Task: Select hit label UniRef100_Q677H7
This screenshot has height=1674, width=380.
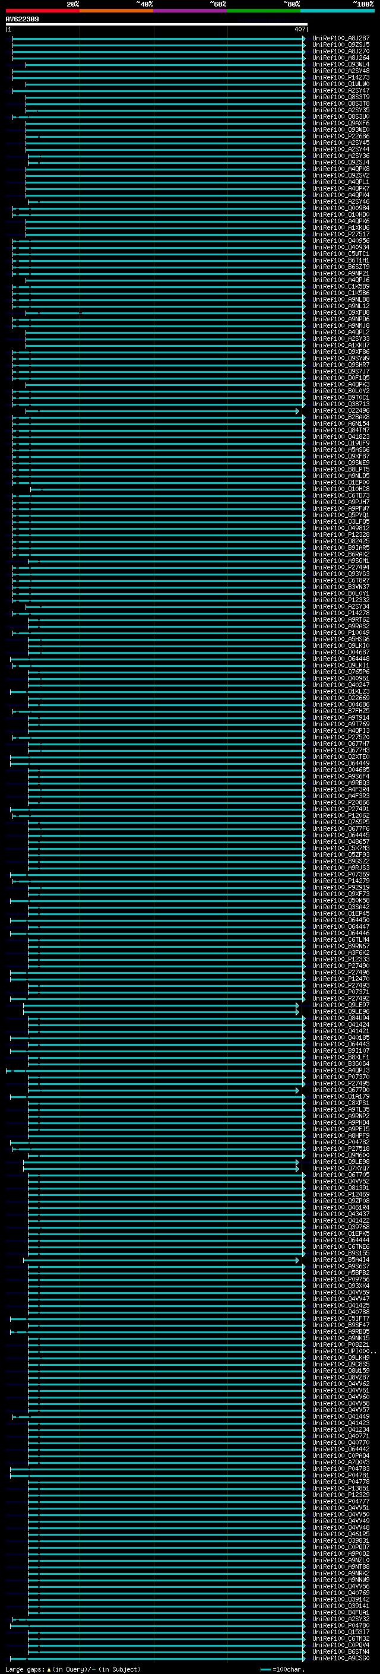Action: coord(341,744)
